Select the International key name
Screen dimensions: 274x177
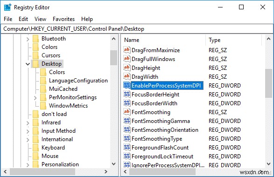[x=57, y=139]
